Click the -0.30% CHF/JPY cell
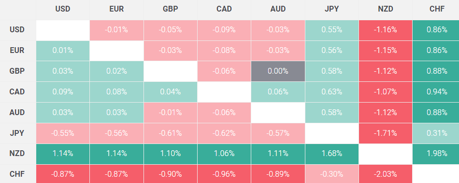 point(331,174)
